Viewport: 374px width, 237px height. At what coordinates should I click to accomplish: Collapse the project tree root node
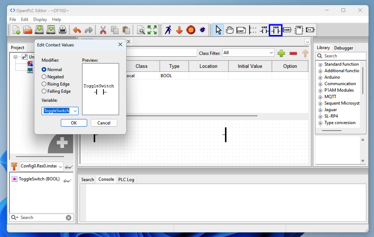pyautogui.click(x=15, y=57)
